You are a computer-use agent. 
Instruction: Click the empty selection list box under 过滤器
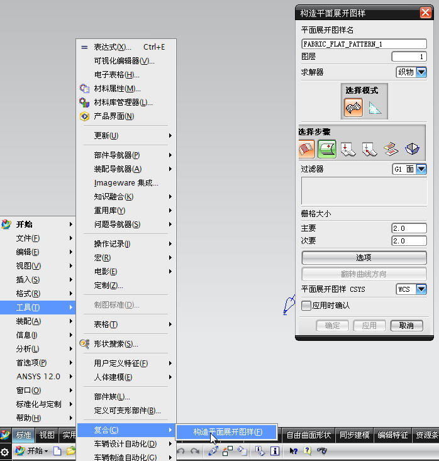tap(364, 191)
